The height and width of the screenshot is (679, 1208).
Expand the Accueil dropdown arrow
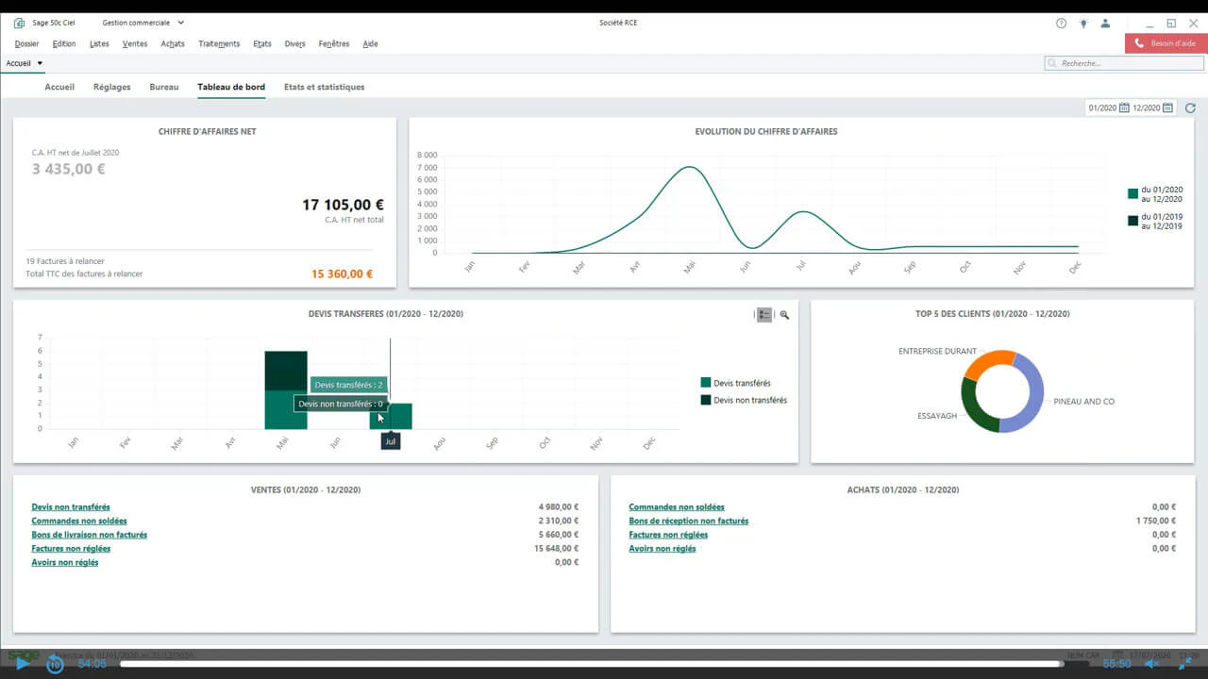pyautogui.click(x=40, y=63)
